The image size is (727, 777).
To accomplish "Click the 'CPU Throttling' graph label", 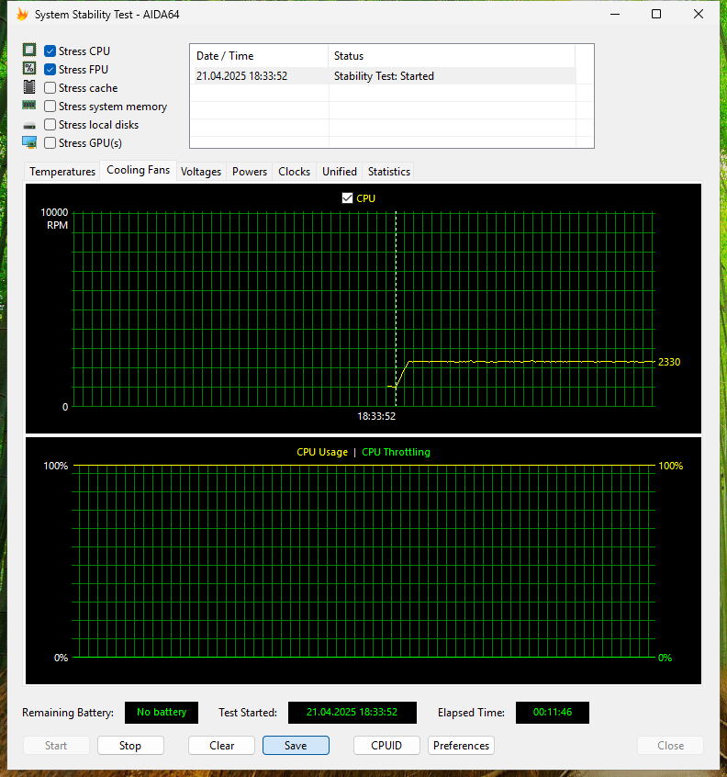I will pyautogui.click(x=396, y=452).
